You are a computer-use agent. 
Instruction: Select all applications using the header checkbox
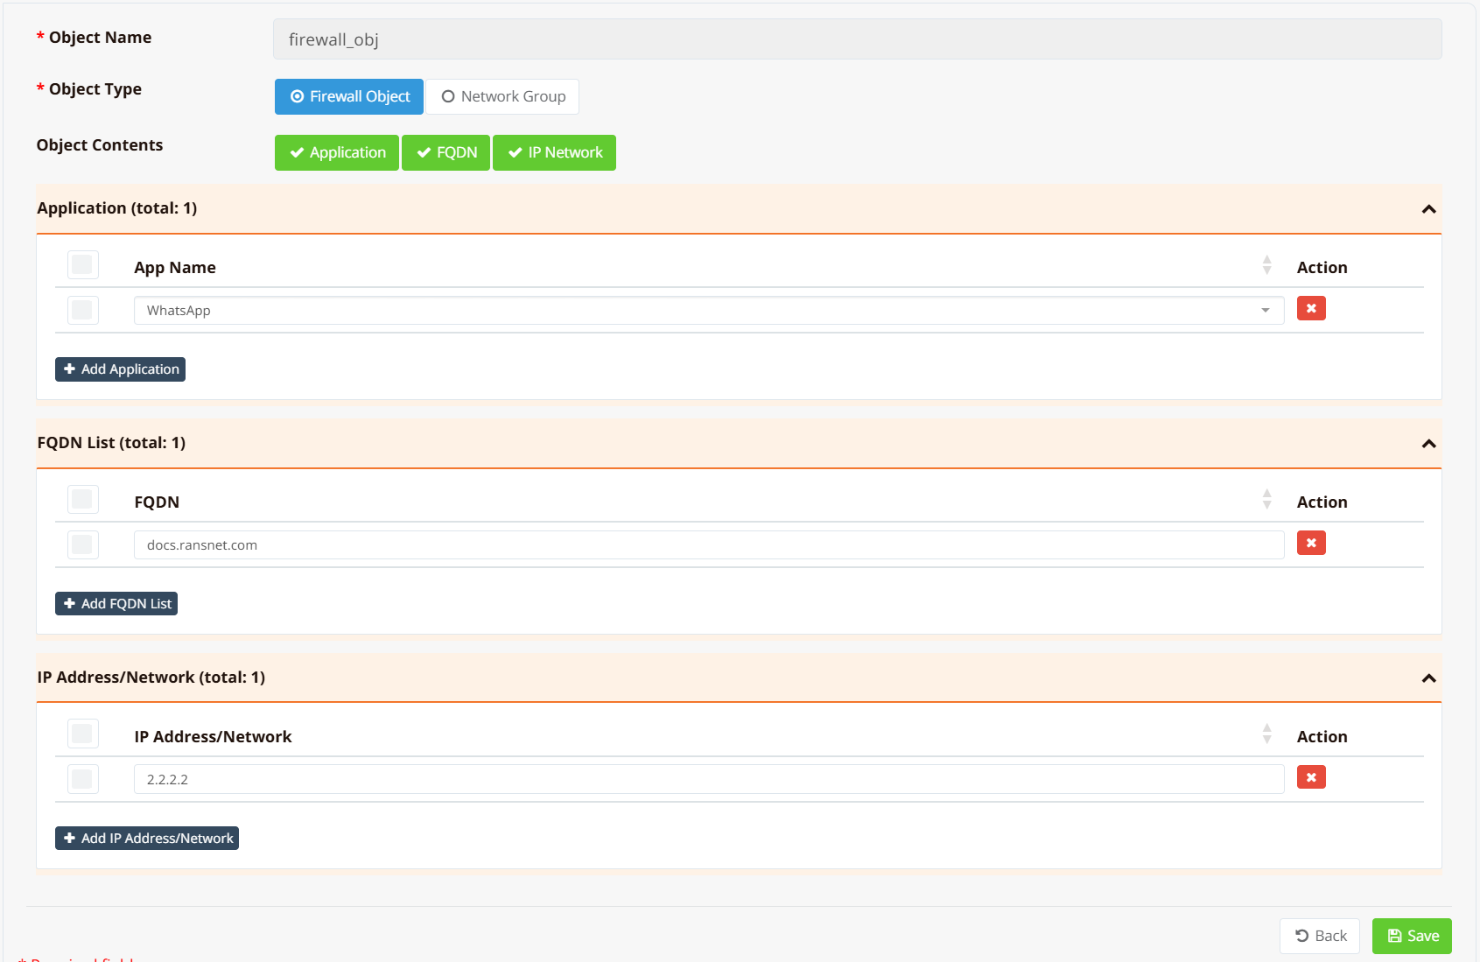pyautogui.click(x=83, y=265)
